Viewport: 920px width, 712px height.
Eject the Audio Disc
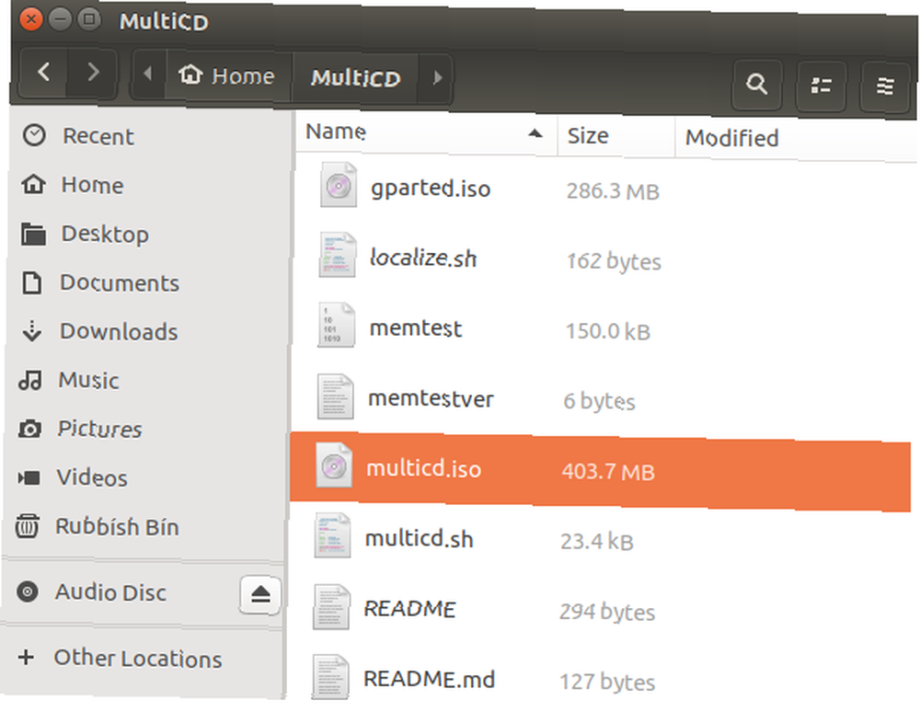[260, 594]
